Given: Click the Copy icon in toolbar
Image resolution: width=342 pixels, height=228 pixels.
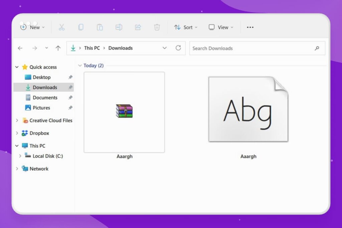Looking at the screenshot, I should (80, 27).
